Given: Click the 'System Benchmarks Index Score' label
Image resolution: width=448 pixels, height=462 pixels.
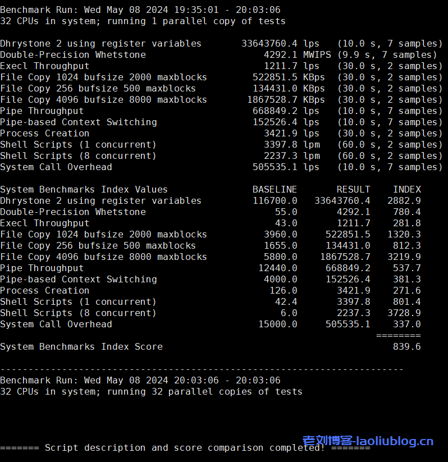Looking at the screenshot, I should 81,347.
